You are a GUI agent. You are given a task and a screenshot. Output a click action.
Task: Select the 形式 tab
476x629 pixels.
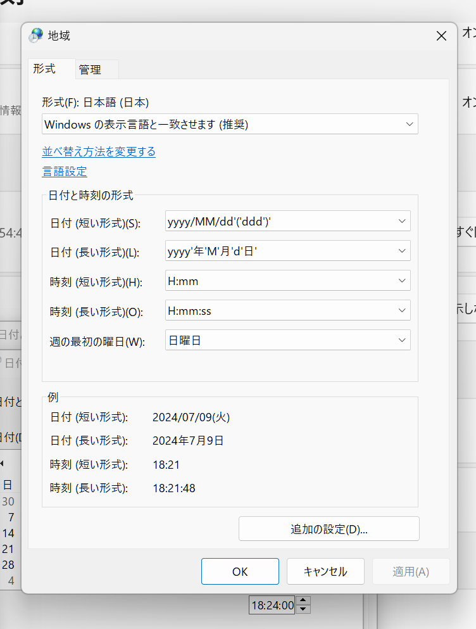(44, 69)
